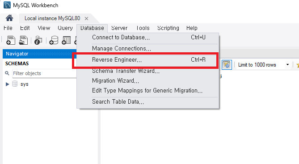
Task: Open the File menu
Action: coord(8,28)
